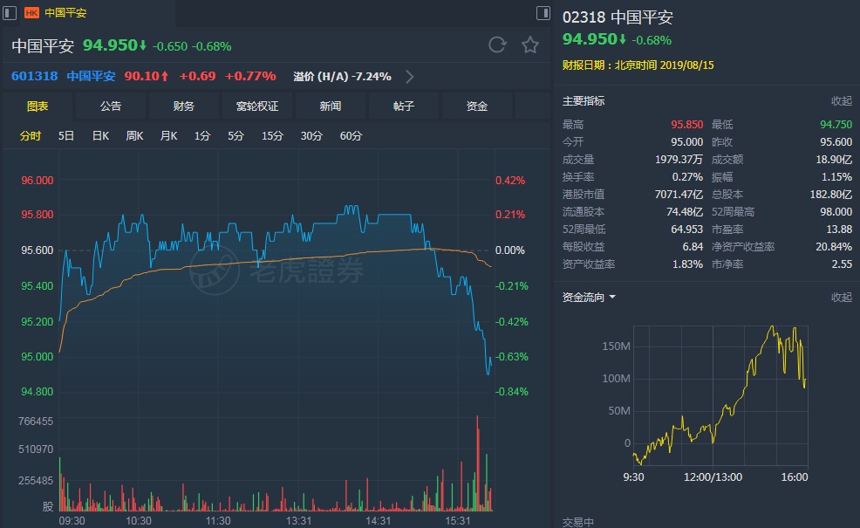Switch to the 公告 tab
Screen dimensions: 860x528
tap(111, 106)
